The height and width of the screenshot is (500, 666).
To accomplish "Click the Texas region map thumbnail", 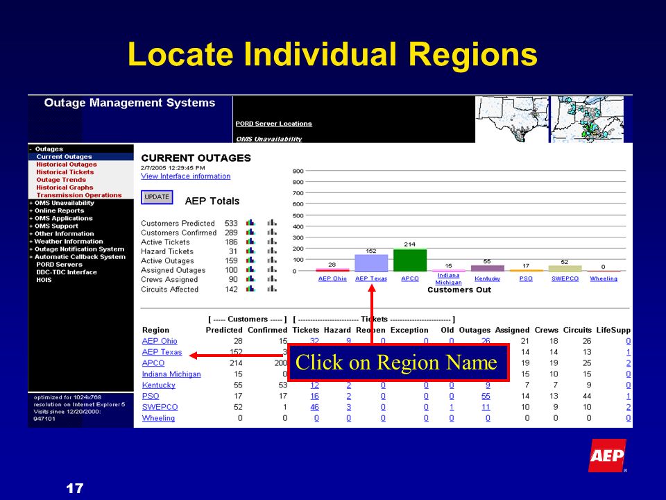I will click(x=512, y=119).
